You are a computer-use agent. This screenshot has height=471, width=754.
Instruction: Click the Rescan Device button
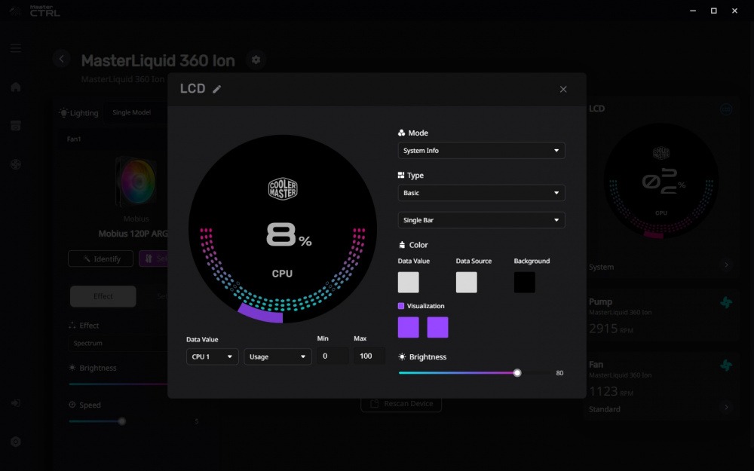401,404
